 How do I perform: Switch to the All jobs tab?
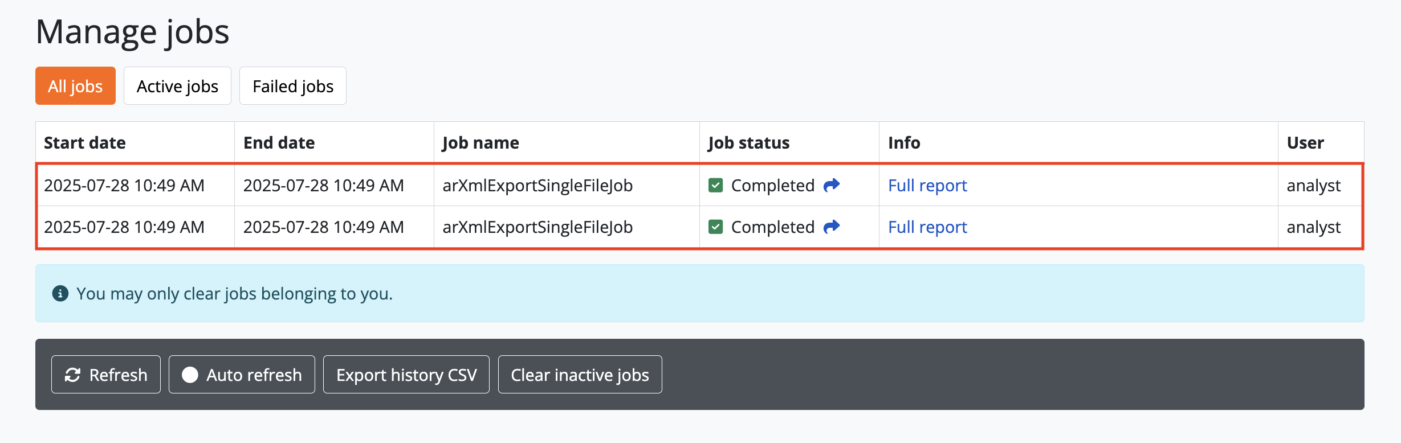[x=75, y=86]
